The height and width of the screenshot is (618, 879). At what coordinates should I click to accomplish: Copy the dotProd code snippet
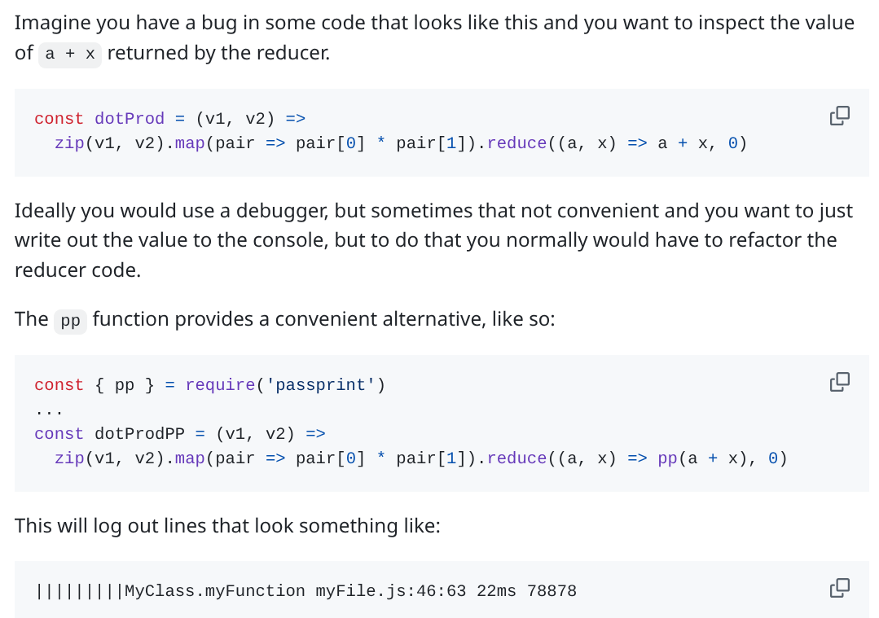[x=839, y=116]
